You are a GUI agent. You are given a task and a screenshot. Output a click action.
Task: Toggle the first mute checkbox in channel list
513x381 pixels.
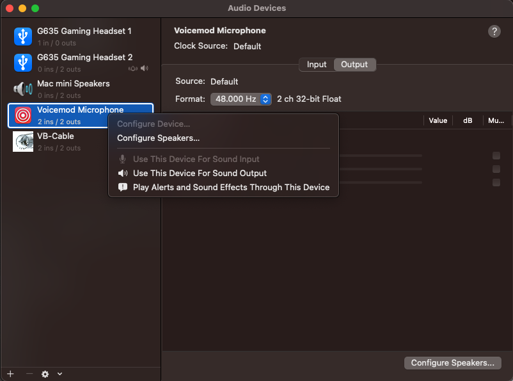(496, 156)
